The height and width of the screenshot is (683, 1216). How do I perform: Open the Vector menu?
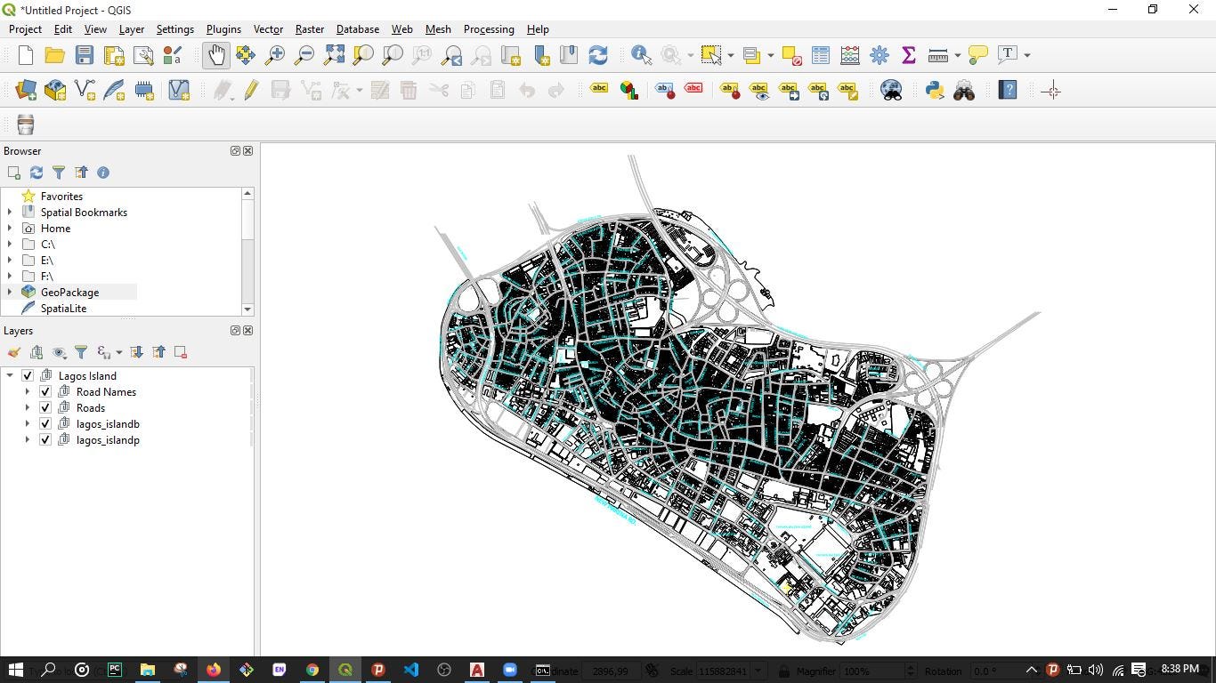[268, 29]
